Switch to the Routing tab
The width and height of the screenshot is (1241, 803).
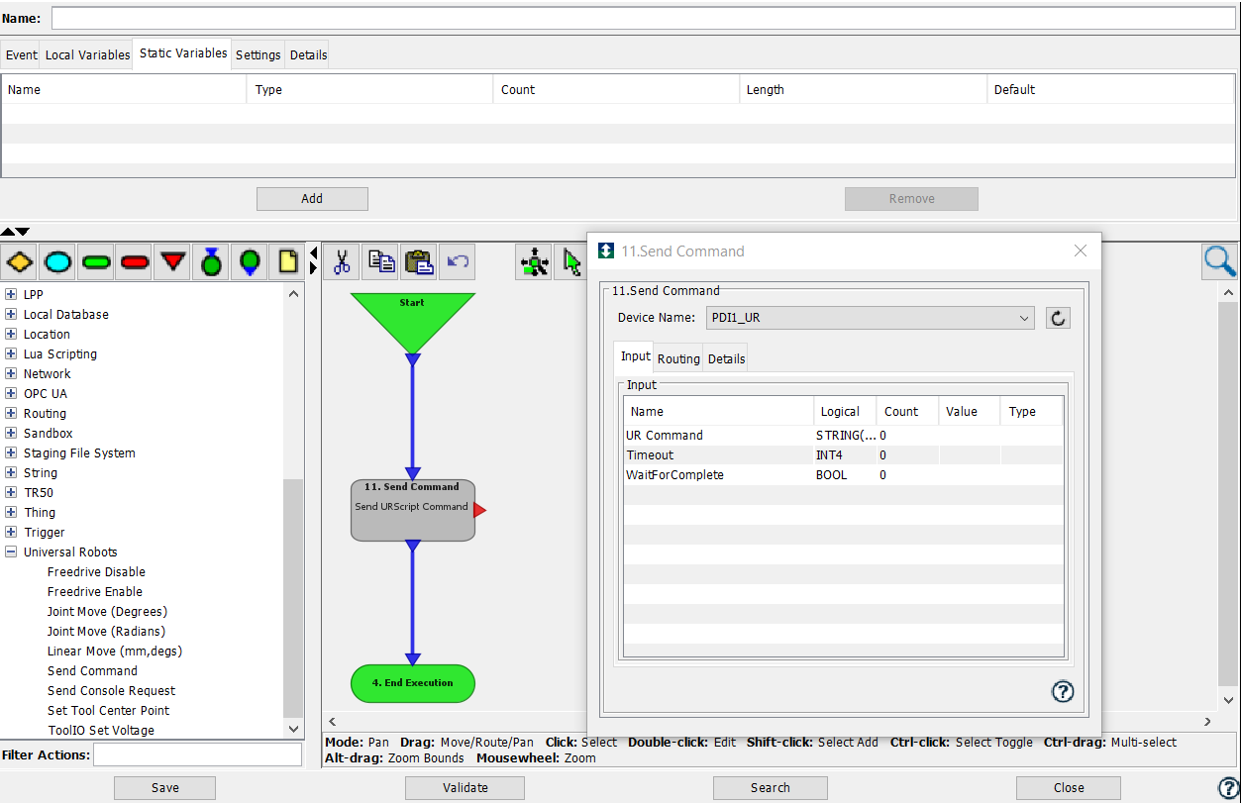[x=677, y=357]
